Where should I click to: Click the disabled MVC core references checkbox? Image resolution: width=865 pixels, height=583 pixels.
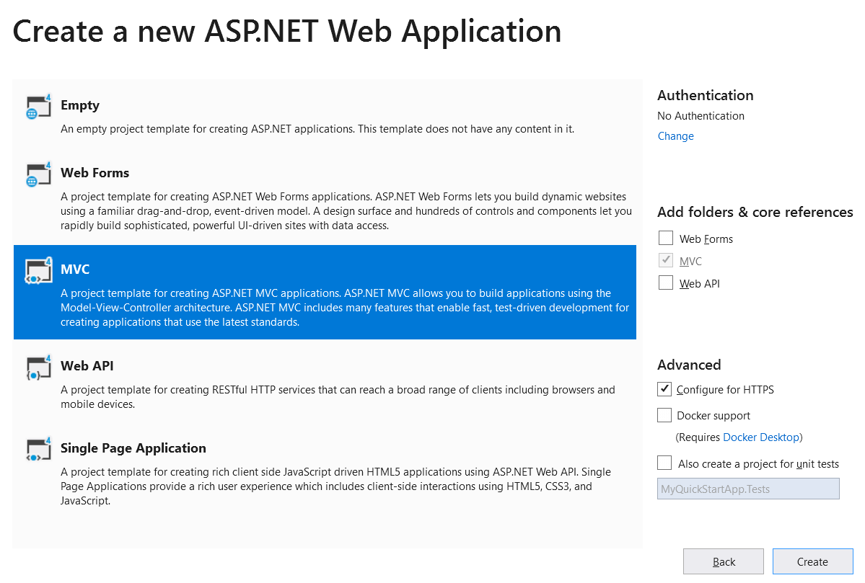[x=666, y=260]
